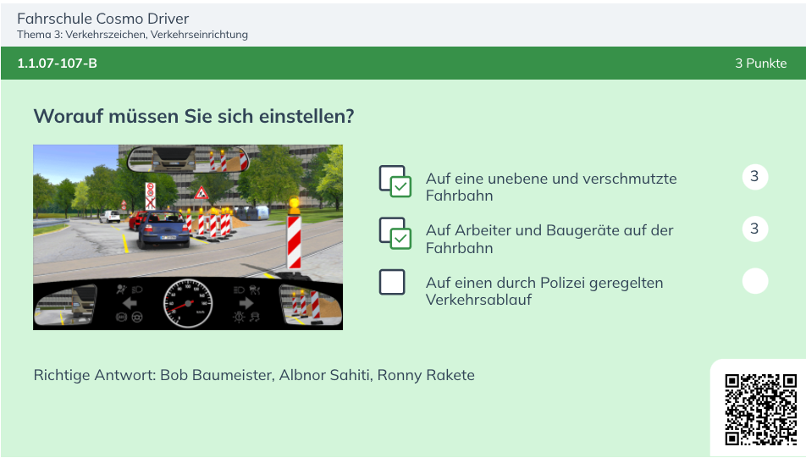Click points badge for 'Arbeiter und Baugeräte'
The height and width of the screenshot is (458, 806).
point(754,229)
